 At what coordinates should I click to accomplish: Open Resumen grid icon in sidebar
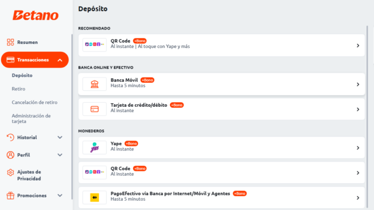point(11,42)
